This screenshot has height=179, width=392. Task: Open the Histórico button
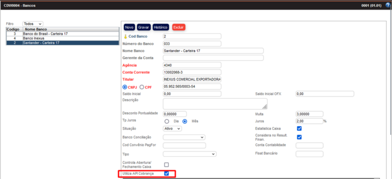pos(161,27)
